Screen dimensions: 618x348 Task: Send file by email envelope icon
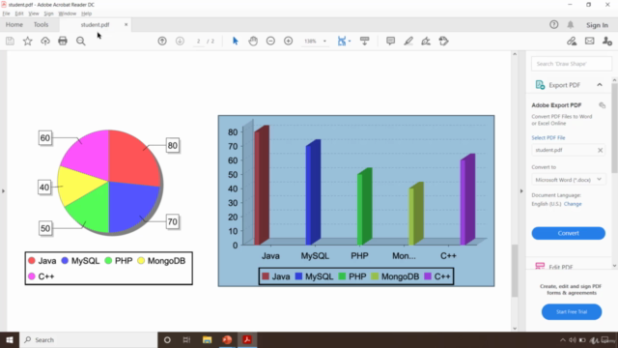pos(590,41)
